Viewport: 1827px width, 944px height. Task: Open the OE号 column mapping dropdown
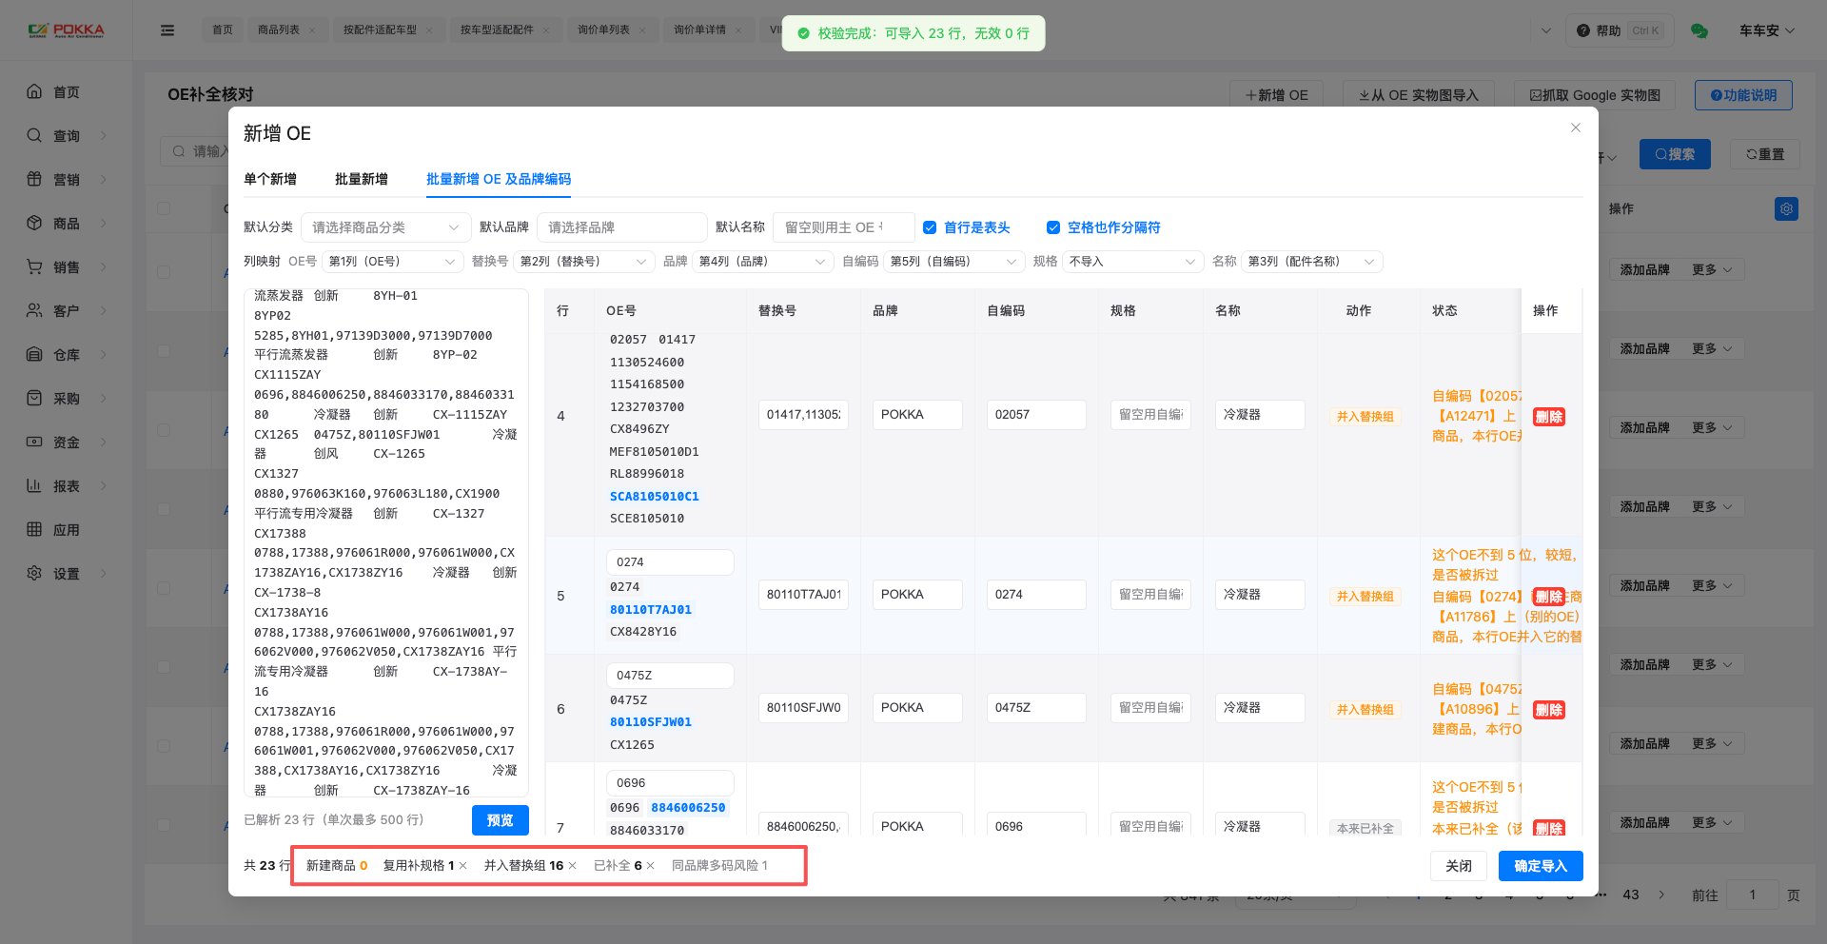click(392, 262)
